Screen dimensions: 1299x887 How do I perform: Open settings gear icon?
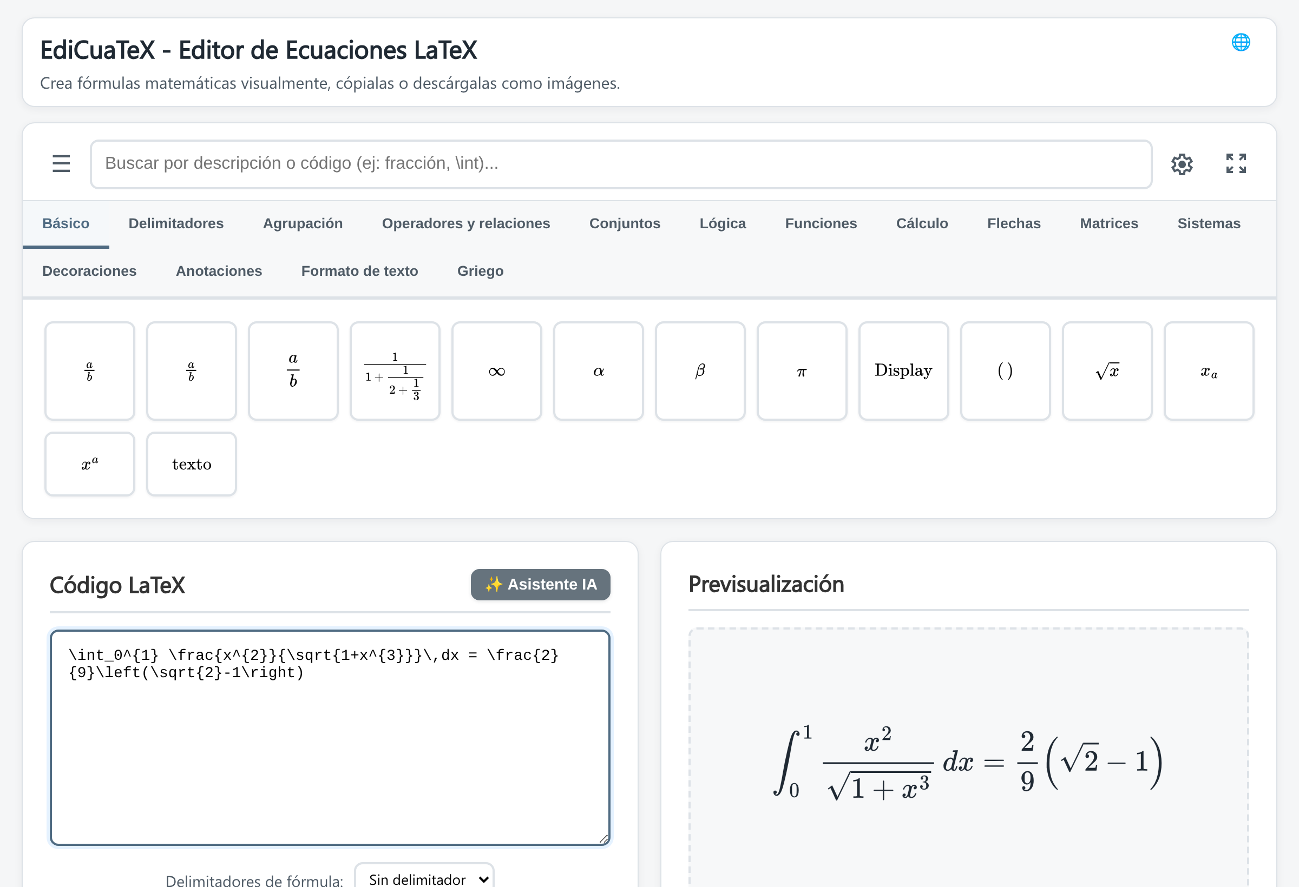[1182, 164]
